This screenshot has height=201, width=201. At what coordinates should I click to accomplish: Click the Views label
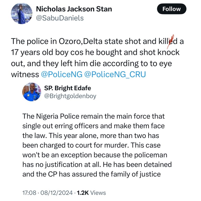coord(98,193)
